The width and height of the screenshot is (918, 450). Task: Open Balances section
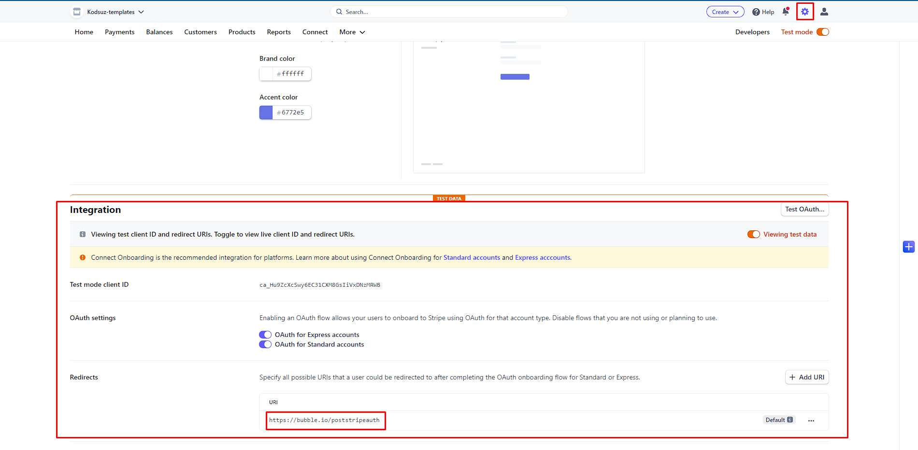pyautogui.click(x=159, y=32)
